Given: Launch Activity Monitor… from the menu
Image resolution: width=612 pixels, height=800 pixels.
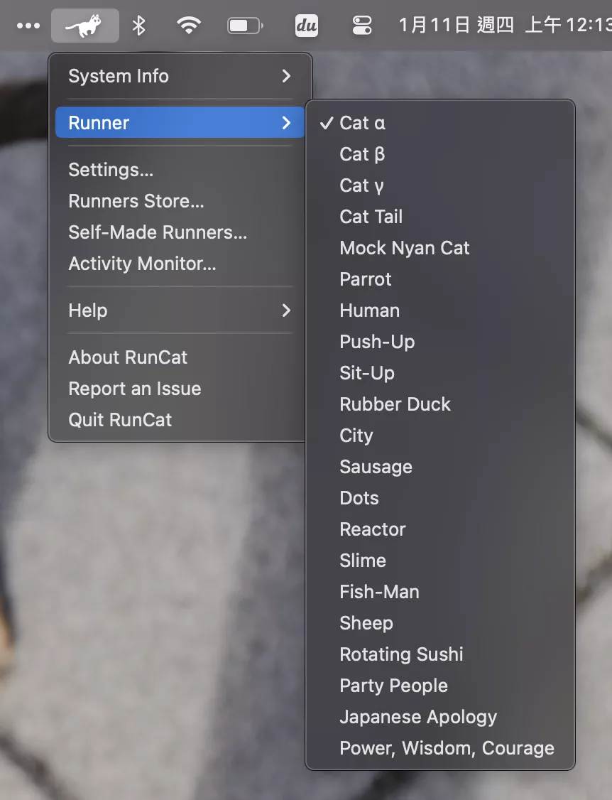Looking at the screenshot, I should [x=180, y=264].
